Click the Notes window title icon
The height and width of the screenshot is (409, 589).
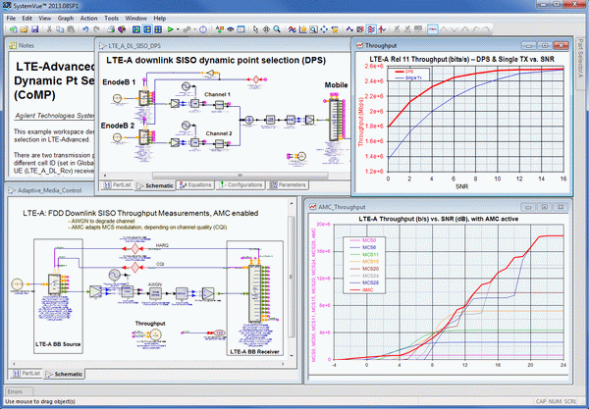(12, 45)
